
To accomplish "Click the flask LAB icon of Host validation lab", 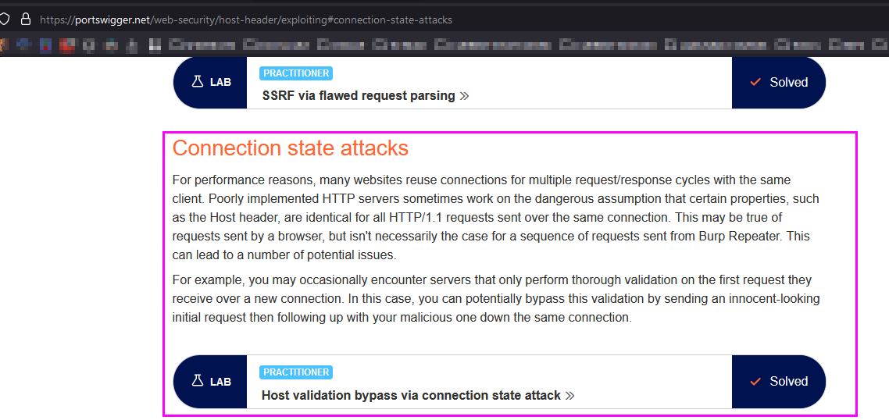I will point(198,381).
